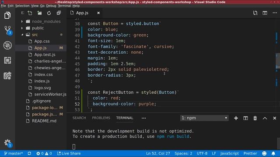Open the Explorer view in activity bar

[7, 15]
